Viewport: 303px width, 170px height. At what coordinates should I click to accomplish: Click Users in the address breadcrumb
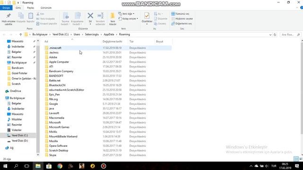point(77,34)
